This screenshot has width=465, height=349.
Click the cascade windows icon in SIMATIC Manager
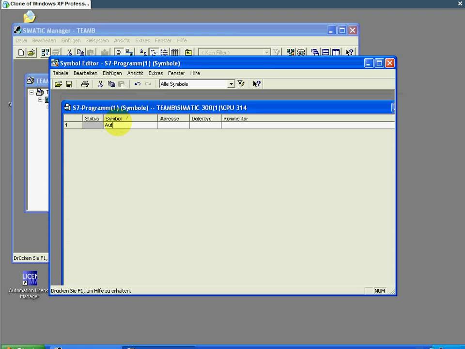click(x=315, y=52)
